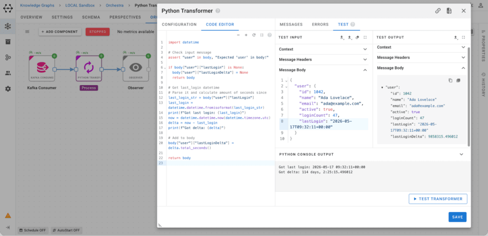Screen dimensions: 488x236
Task: Upload a test input file
Action: click(349, 37)
